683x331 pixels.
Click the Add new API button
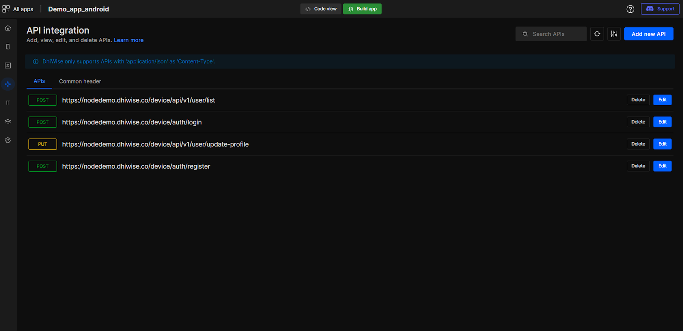pos(648,34)
